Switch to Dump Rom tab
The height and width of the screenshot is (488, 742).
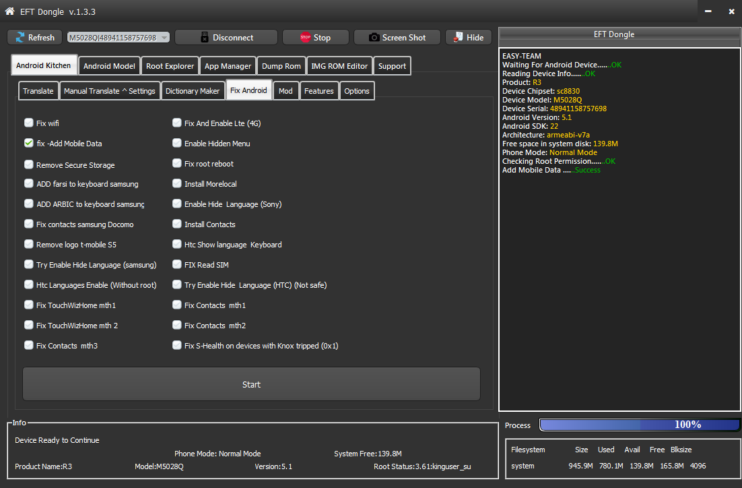coord(281,66)
